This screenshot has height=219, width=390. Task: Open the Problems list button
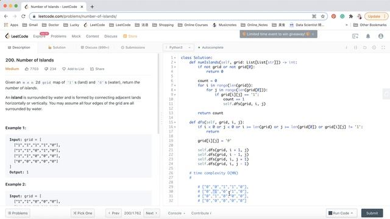point(18,213)
